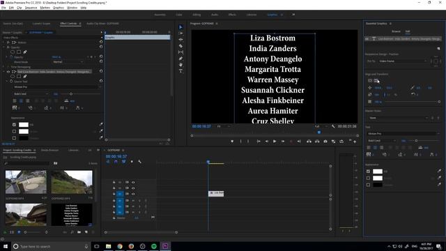The height and width of the screenshot is (251, 446).
Task: Go to Out point in Program monitor
Action: pos(299,141)
